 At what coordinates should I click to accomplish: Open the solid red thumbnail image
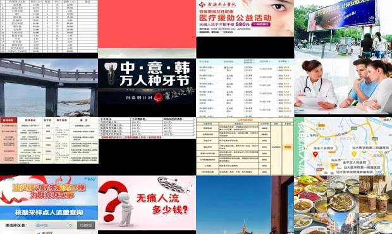tap(147, 24)
